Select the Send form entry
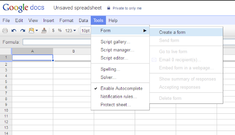The image size is (235, 135). pyautogui.click(x=186, y=40)
